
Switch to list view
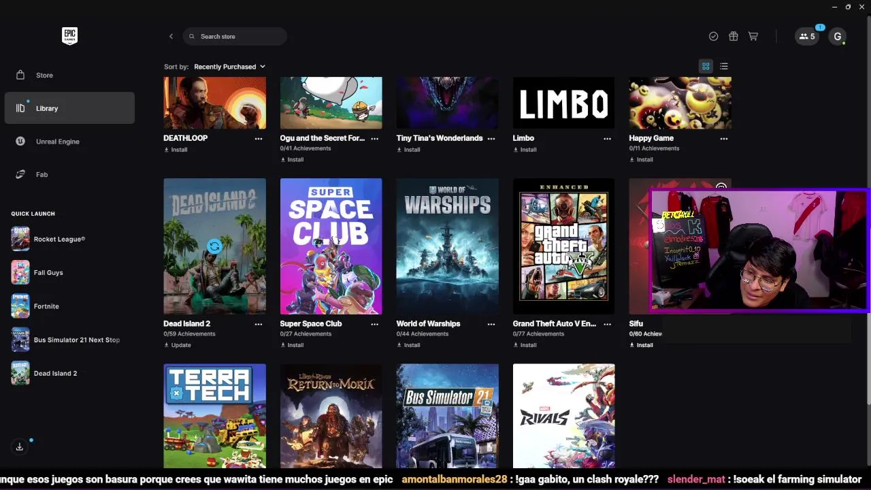[724, 66]
